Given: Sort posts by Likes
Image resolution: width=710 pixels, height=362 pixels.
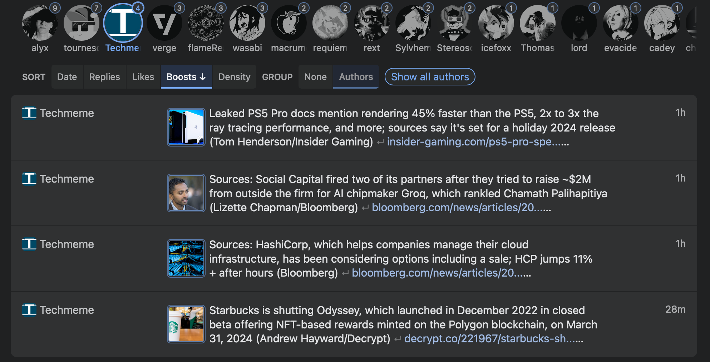Looking at the screenshot, I should [x=143, y=77].
